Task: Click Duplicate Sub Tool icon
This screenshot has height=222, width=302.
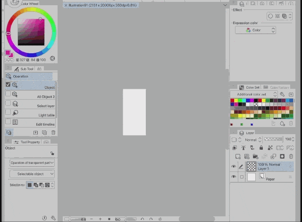Action: [44, 133]
